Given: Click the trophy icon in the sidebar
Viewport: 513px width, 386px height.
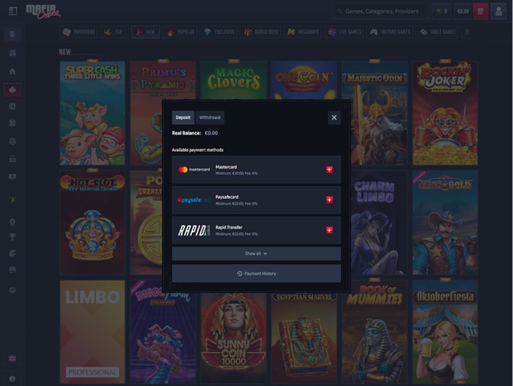Looking at the screenshot, I should click(12, 236).
